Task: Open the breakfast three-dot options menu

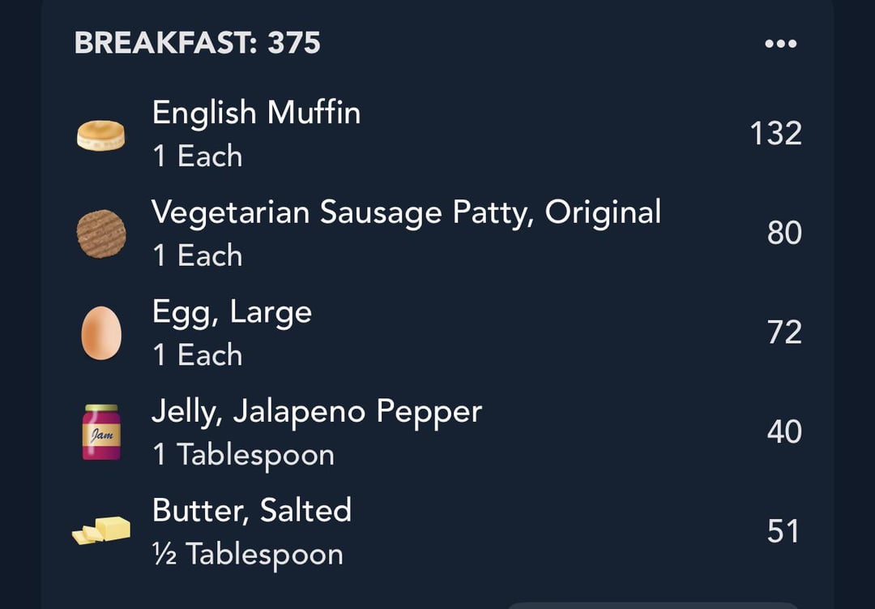Action: pyautogui.click(x=781, y=44)
